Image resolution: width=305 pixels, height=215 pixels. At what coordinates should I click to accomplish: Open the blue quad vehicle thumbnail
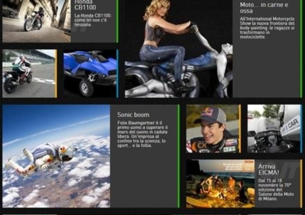[x=90, y=73]
